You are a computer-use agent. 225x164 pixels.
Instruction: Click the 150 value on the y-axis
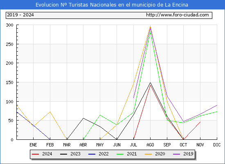click(x=10, y=82)
